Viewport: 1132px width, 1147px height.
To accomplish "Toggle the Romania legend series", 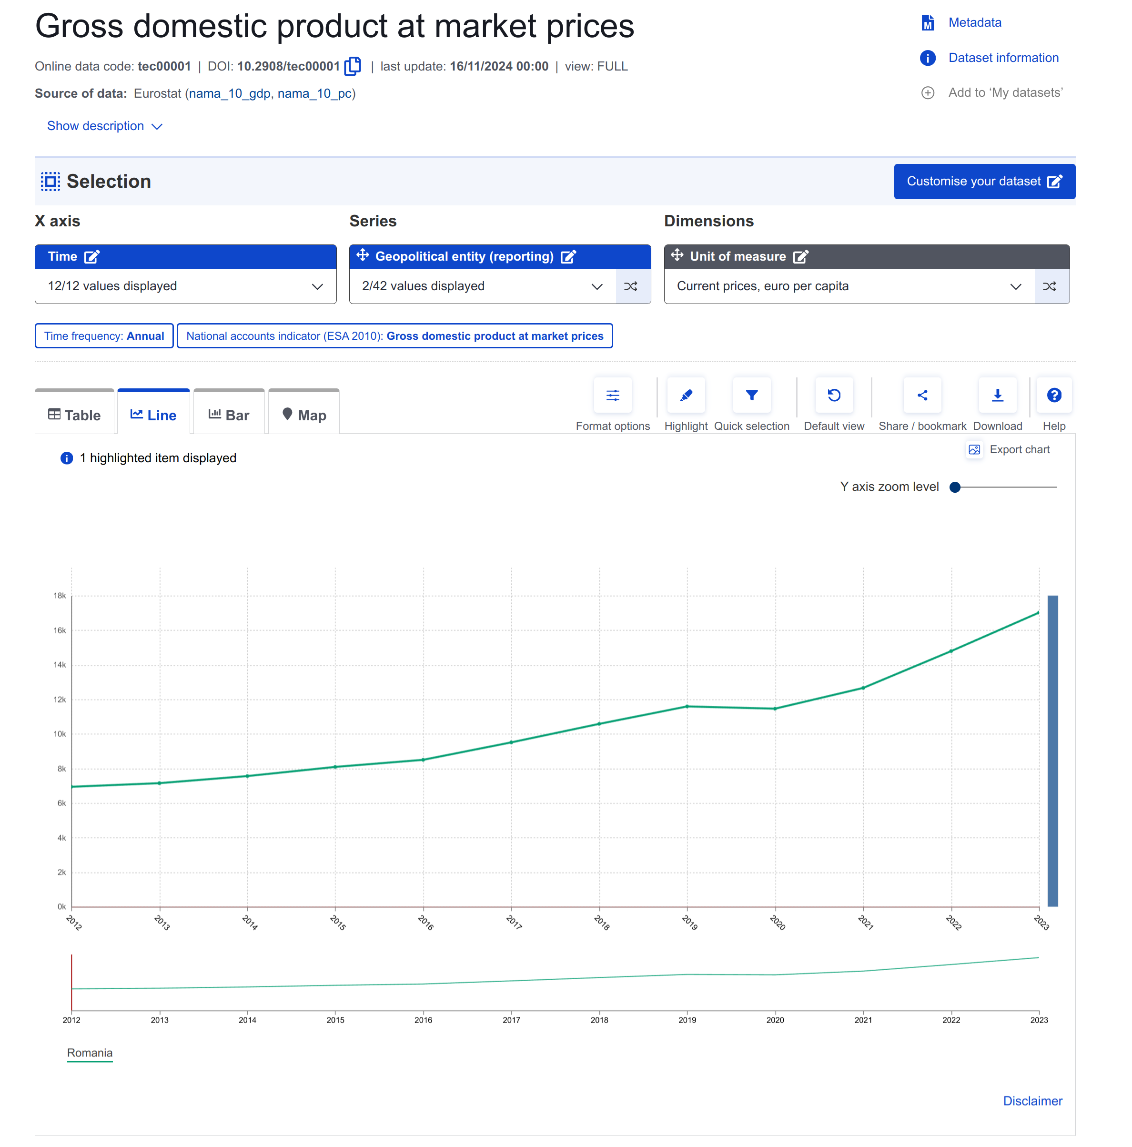I will (x=90, y=1053).
